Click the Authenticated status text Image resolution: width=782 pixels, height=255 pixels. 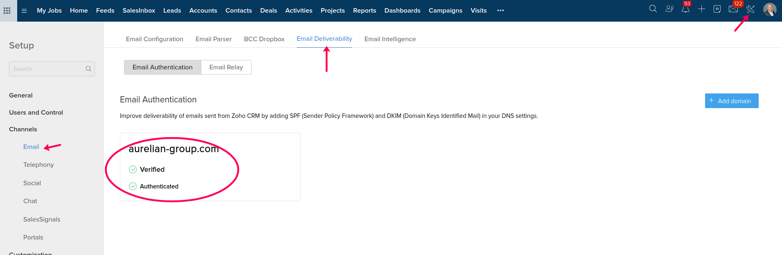pyautogui.click(x=159, y=186)
